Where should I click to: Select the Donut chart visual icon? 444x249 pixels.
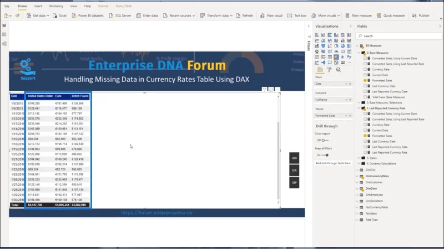(x=342, y=46)
